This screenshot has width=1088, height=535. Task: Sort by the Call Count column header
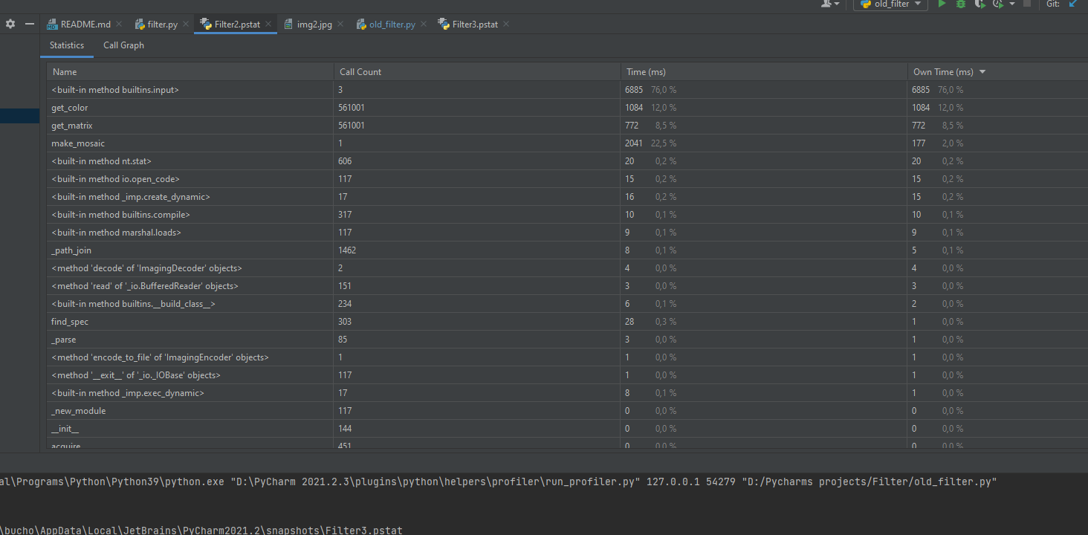click(x=477, y=72)
